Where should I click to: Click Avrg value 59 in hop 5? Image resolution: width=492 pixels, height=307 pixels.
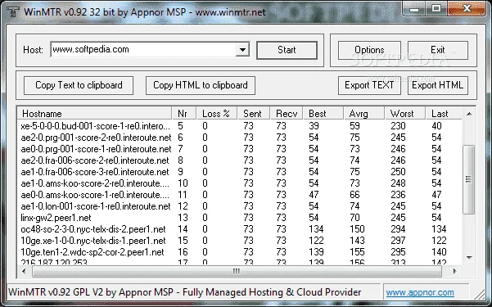point(354,126)
